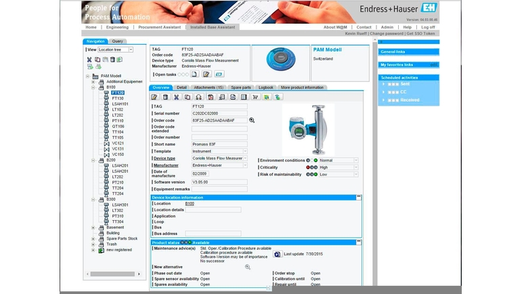The image size is (522, 294).
Task: Expand the Additional Equipment tree node
Action: tap(93, 81)
